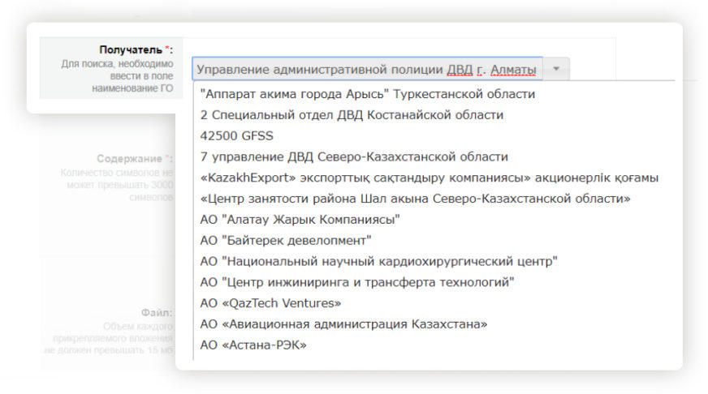Pick 7 управление ДВД Северо-Казахстанской области

pos(354,156)
